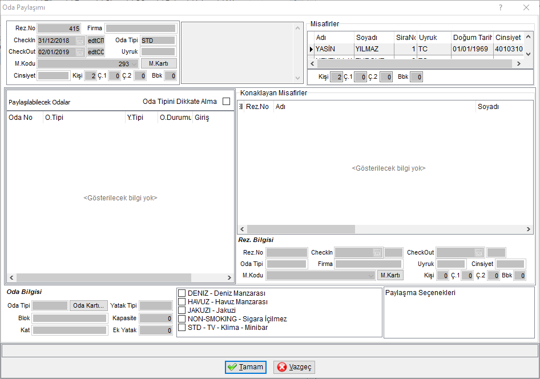Click Tamam to confirm

pyautogui.click(x=246, y=367)
